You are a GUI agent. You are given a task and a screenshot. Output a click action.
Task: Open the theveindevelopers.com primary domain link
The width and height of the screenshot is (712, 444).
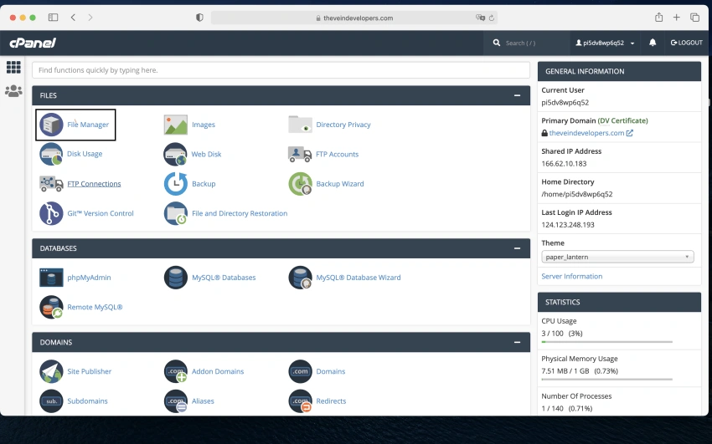(x=586, y=133)
